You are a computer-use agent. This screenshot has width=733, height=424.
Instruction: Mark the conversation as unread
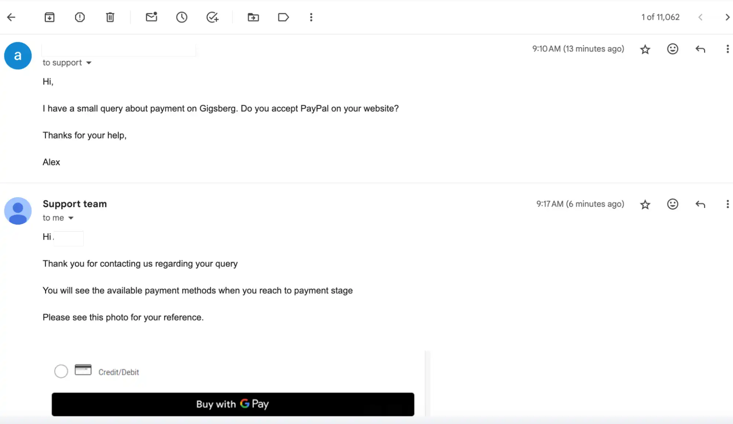click(151, 17)
